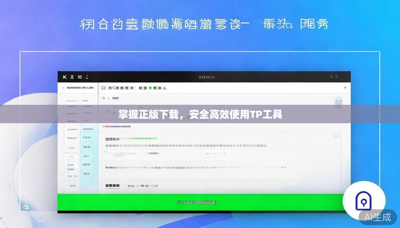Click the search icon in the sidebar header
Screen dimensions: 400x228
pyautogui.click(x=63, y=88)
